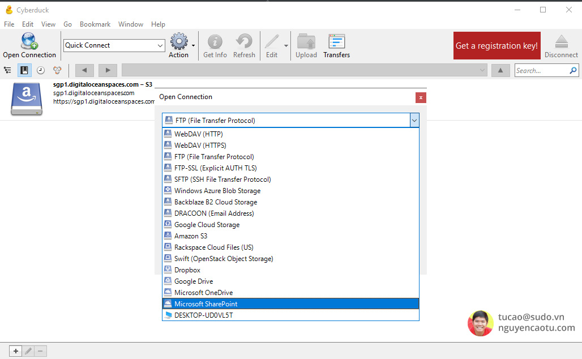Open the Bookmark menu
This screenshot has width=582, height=359.
(95, 24)
